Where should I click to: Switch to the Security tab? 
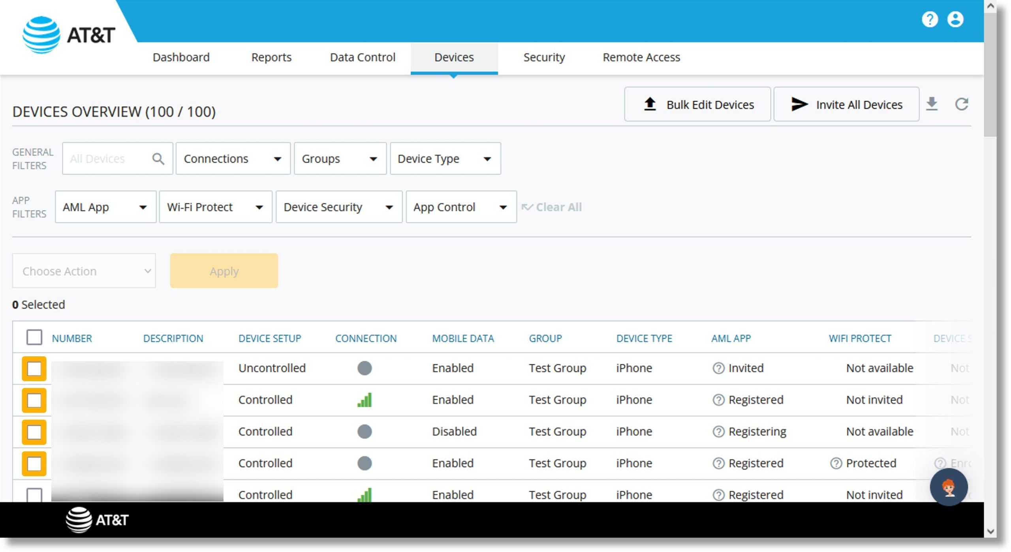[544, 57]
